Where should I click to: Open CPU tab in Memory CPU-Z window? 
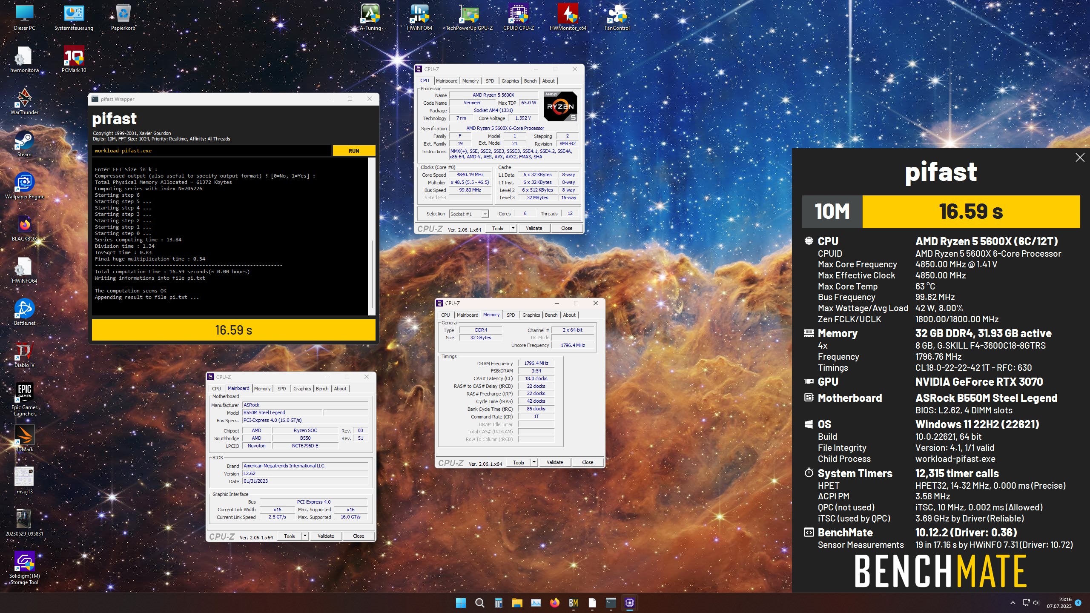pos(445,315)
